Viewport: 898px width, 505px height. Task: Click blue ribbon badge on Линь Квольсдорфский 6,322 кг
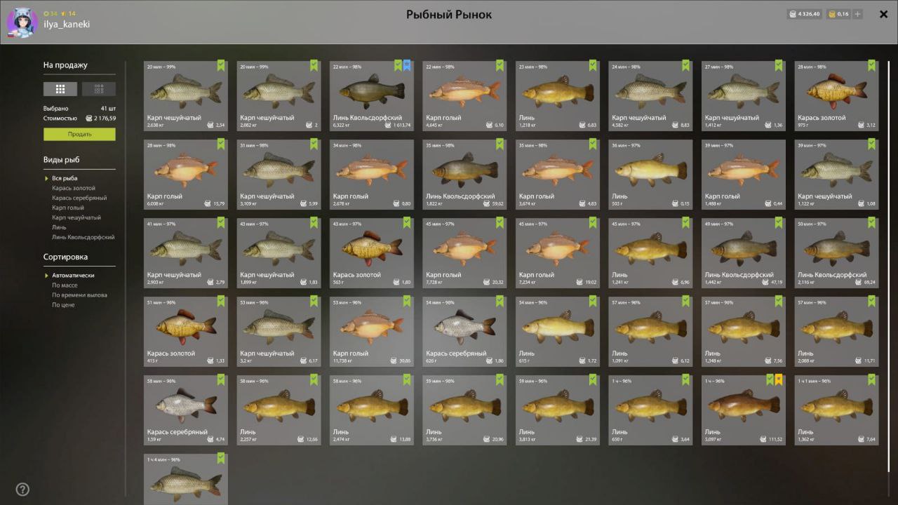(x=407, y=65)
